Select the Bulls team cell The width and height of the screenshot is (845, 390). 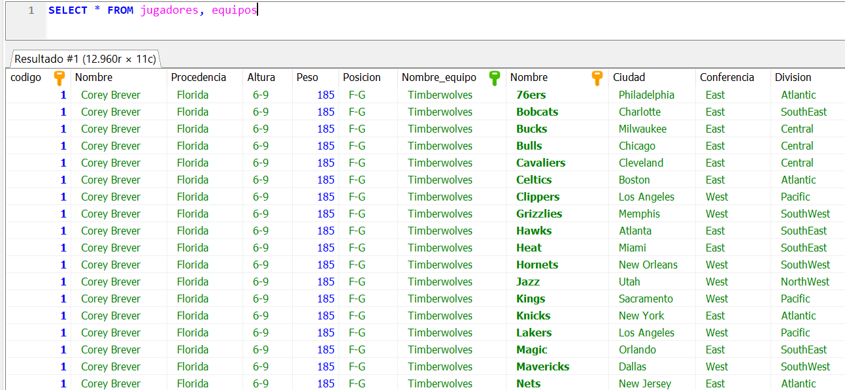pos(529,146)
